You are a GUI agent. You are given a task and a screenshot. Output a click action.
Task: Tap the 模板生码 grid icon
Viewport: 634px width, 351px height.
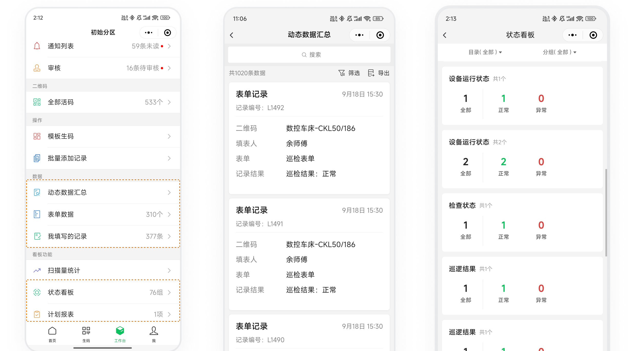(37, 136)
